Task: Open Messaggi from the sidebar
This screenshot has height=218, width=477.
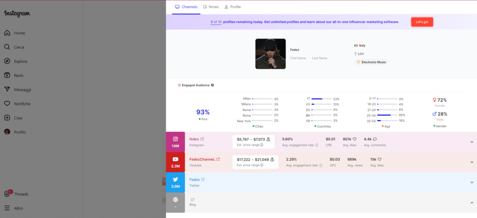Action: click(x=7, y=89)
